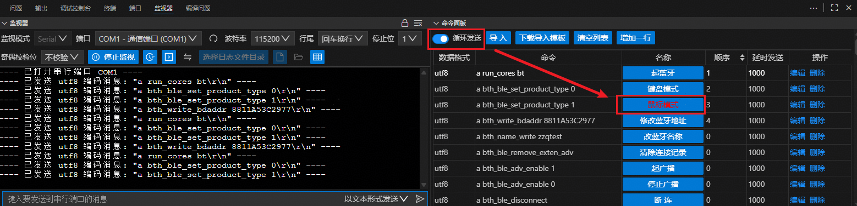
Task: Toggle the 循环发送 loop send switch
Action: 440,39
